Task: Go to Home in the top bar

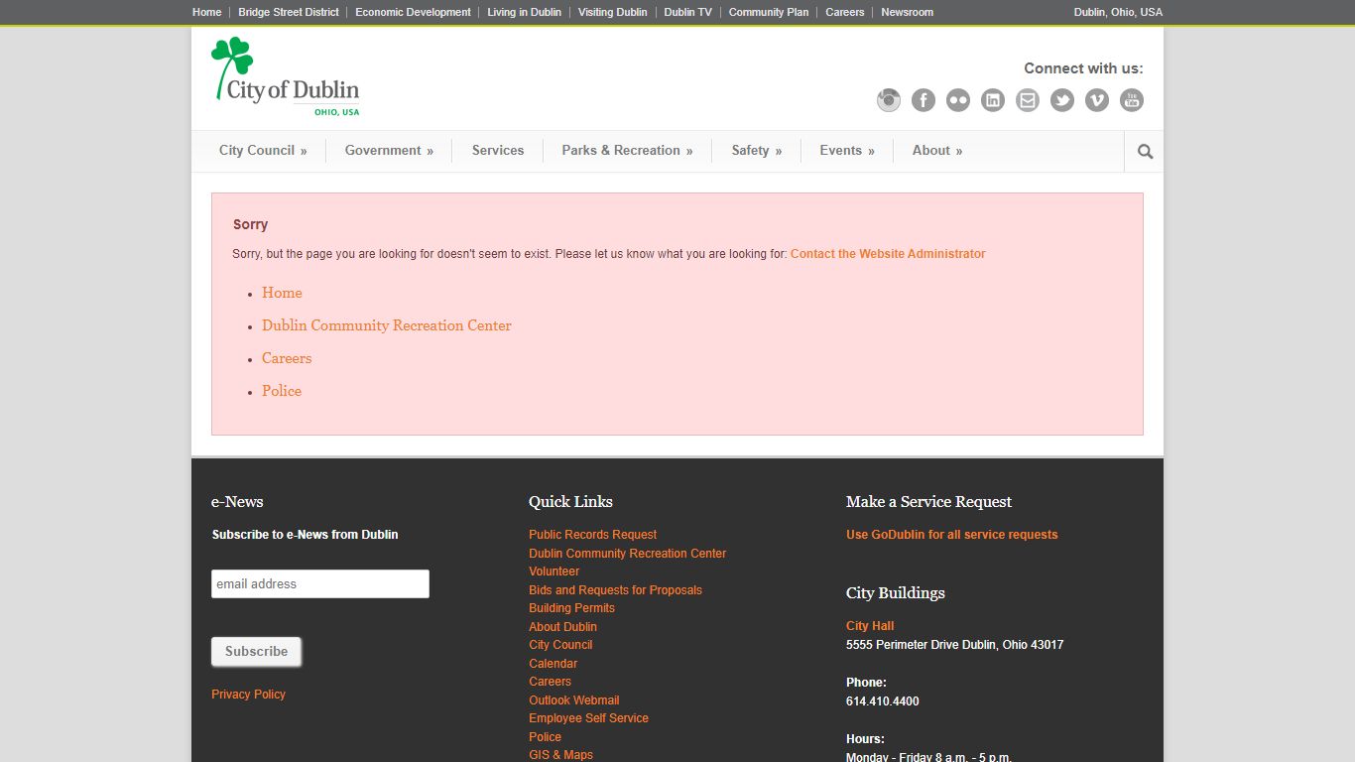Action: [207, 12]
